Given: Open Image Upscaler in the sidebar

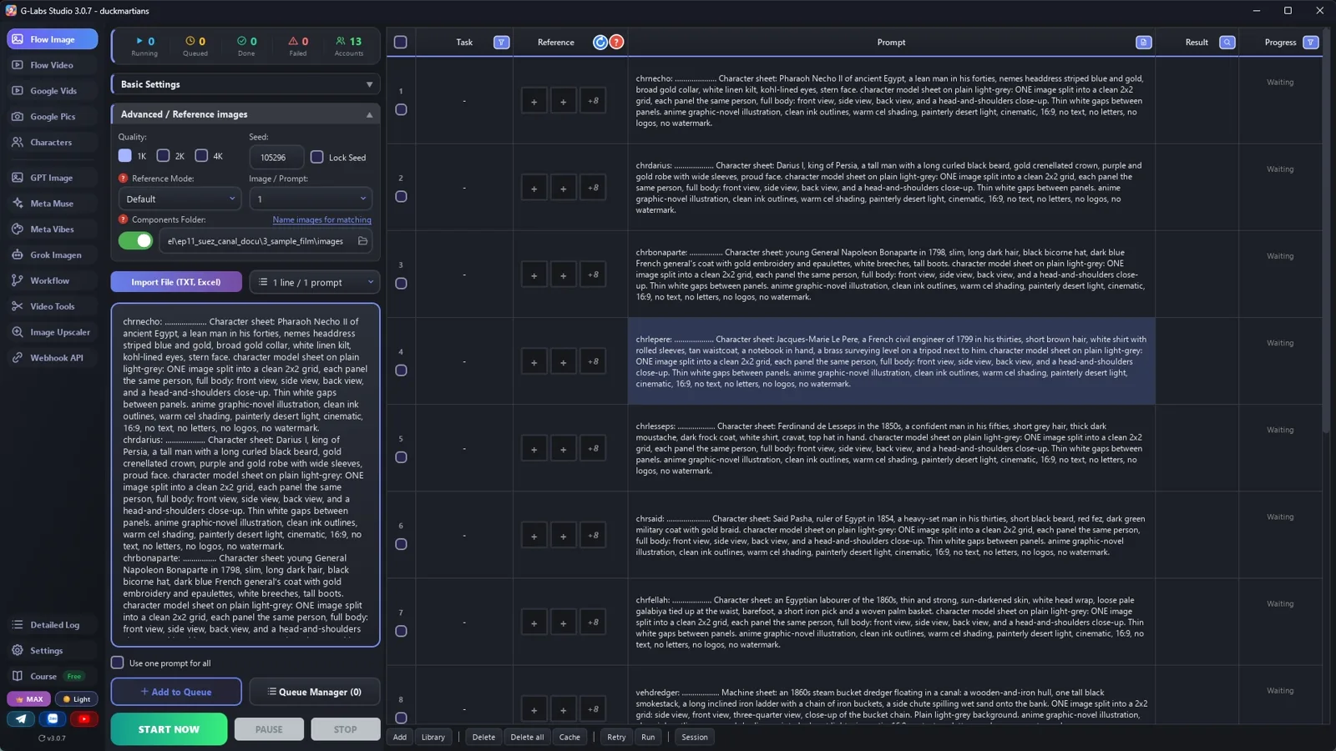Looking at the screenshot, I should pyautogui.click(x=52, y=332).
